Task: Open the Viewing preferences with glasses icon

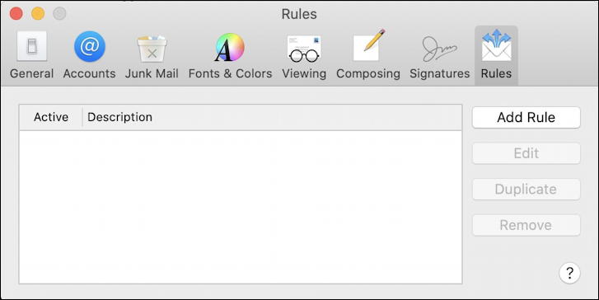Action: pos(304,56)
